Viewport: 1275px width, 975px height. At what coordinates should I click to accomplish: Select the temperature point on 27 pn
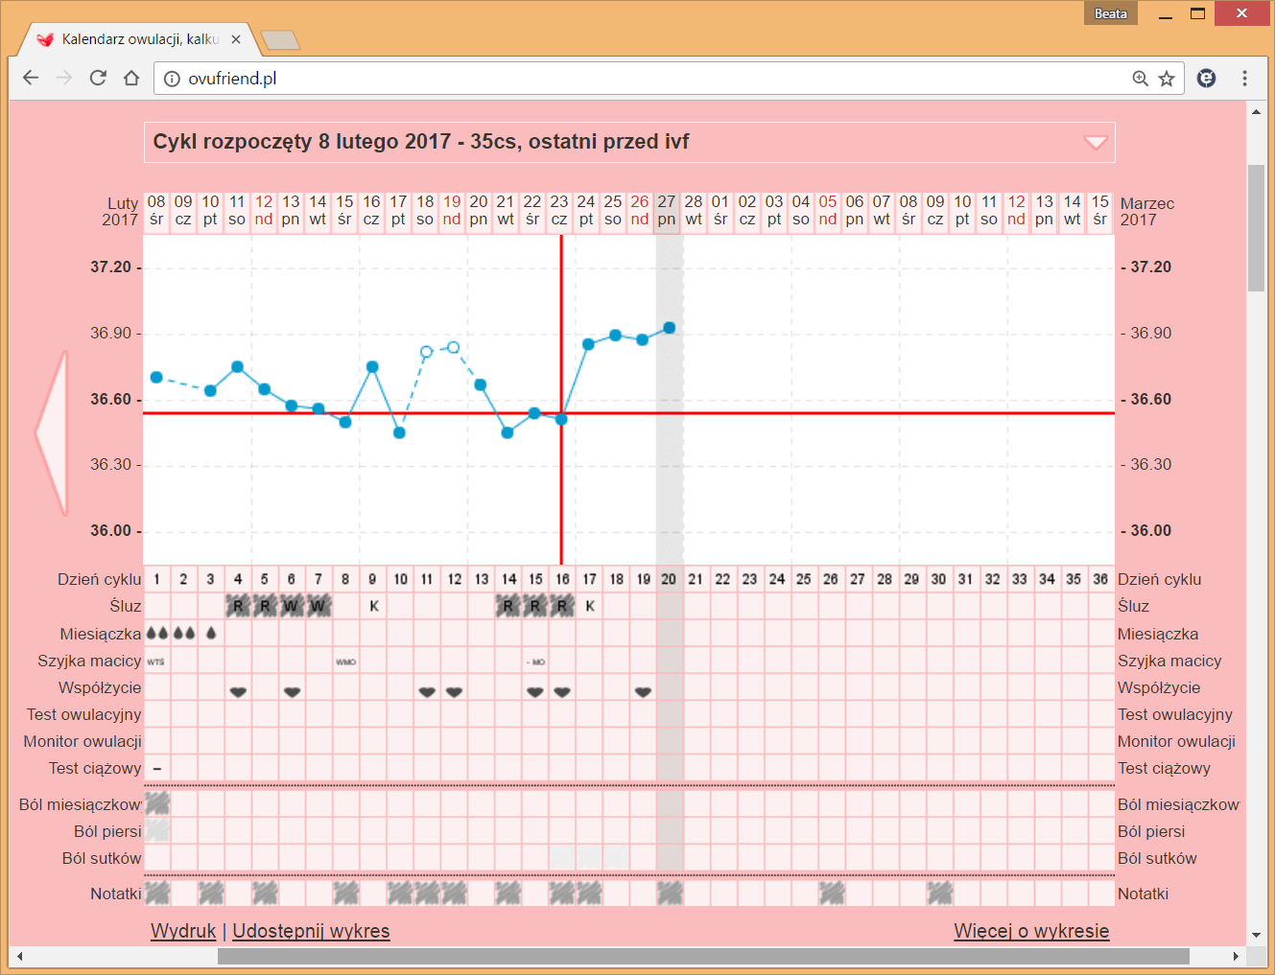(x=670, y=328)
